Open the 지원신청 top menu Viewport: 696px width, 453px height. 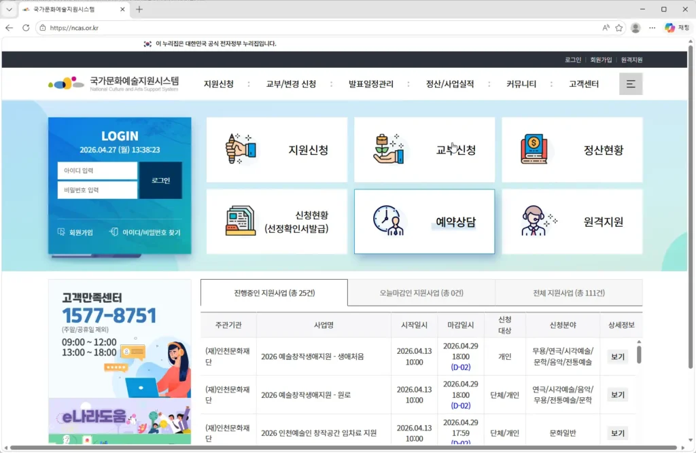pyautogui.click(x=218, y=84)
